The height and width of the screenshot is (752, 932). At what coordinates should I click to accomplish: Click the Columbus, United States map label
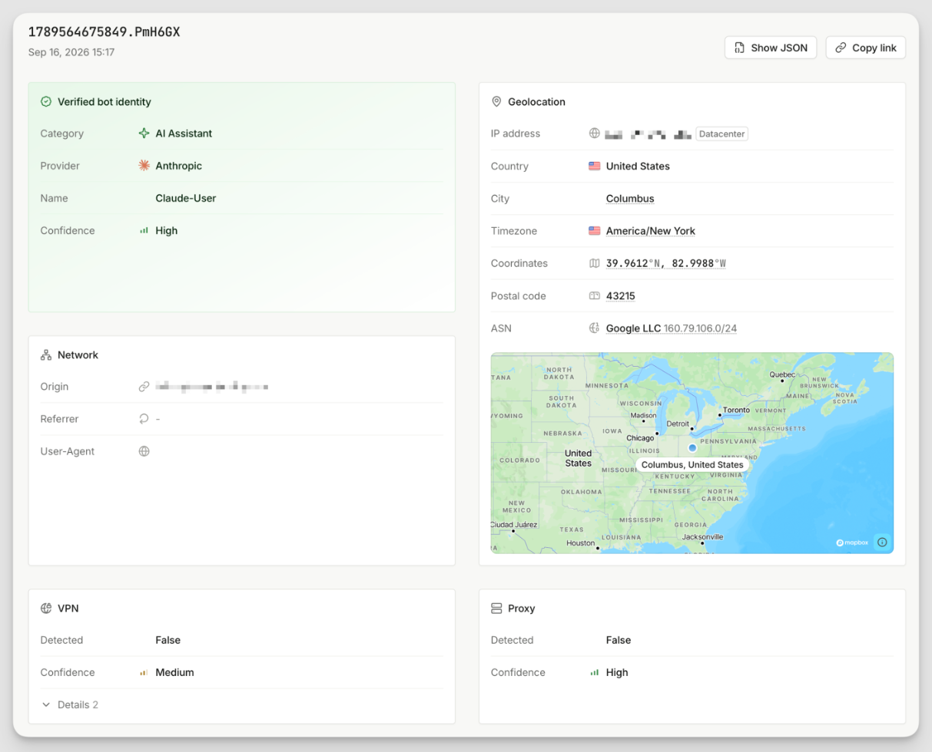click(692, 465)
